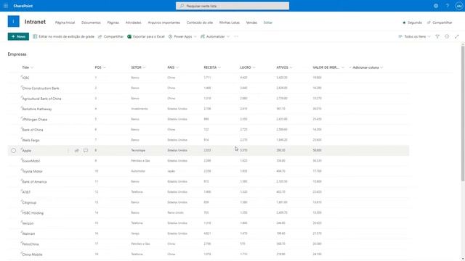
Task: Open the Conteúdo do site nav item
Action: [200, 22]
